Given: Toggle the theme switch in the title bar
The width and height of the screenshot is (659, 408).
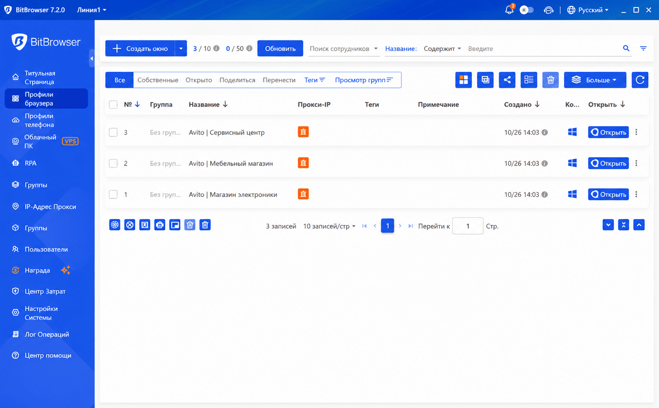Looking at the screenshot, I should 526,10.
